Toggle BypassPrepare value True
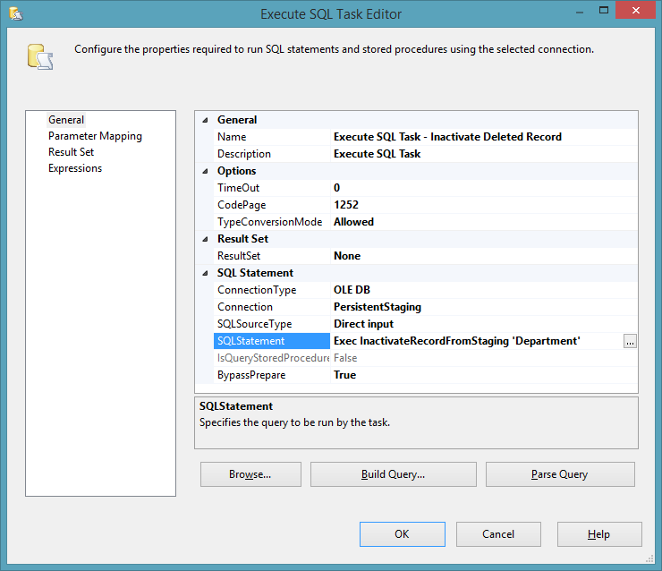 [484, 375]
